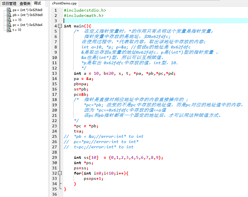248x197 pixels.
Task: Click line number 29 in the gutter
Action: click(54, 158)
